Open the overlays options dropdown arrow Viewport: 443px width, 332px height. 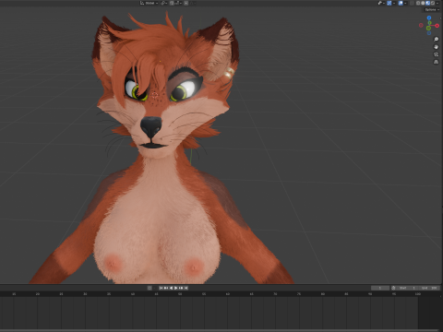coord(405,3)
